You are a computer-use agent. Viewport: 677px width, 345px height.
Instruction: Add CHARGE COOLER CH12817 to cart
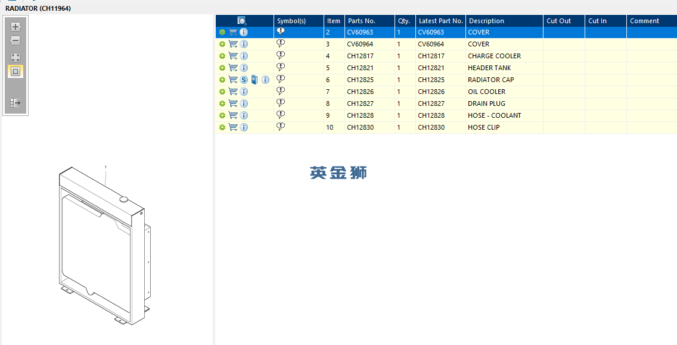coord(233,56)
